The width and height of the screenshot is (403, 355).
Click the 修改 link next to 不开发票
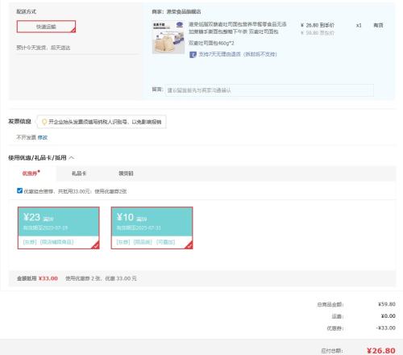[43, 137]
